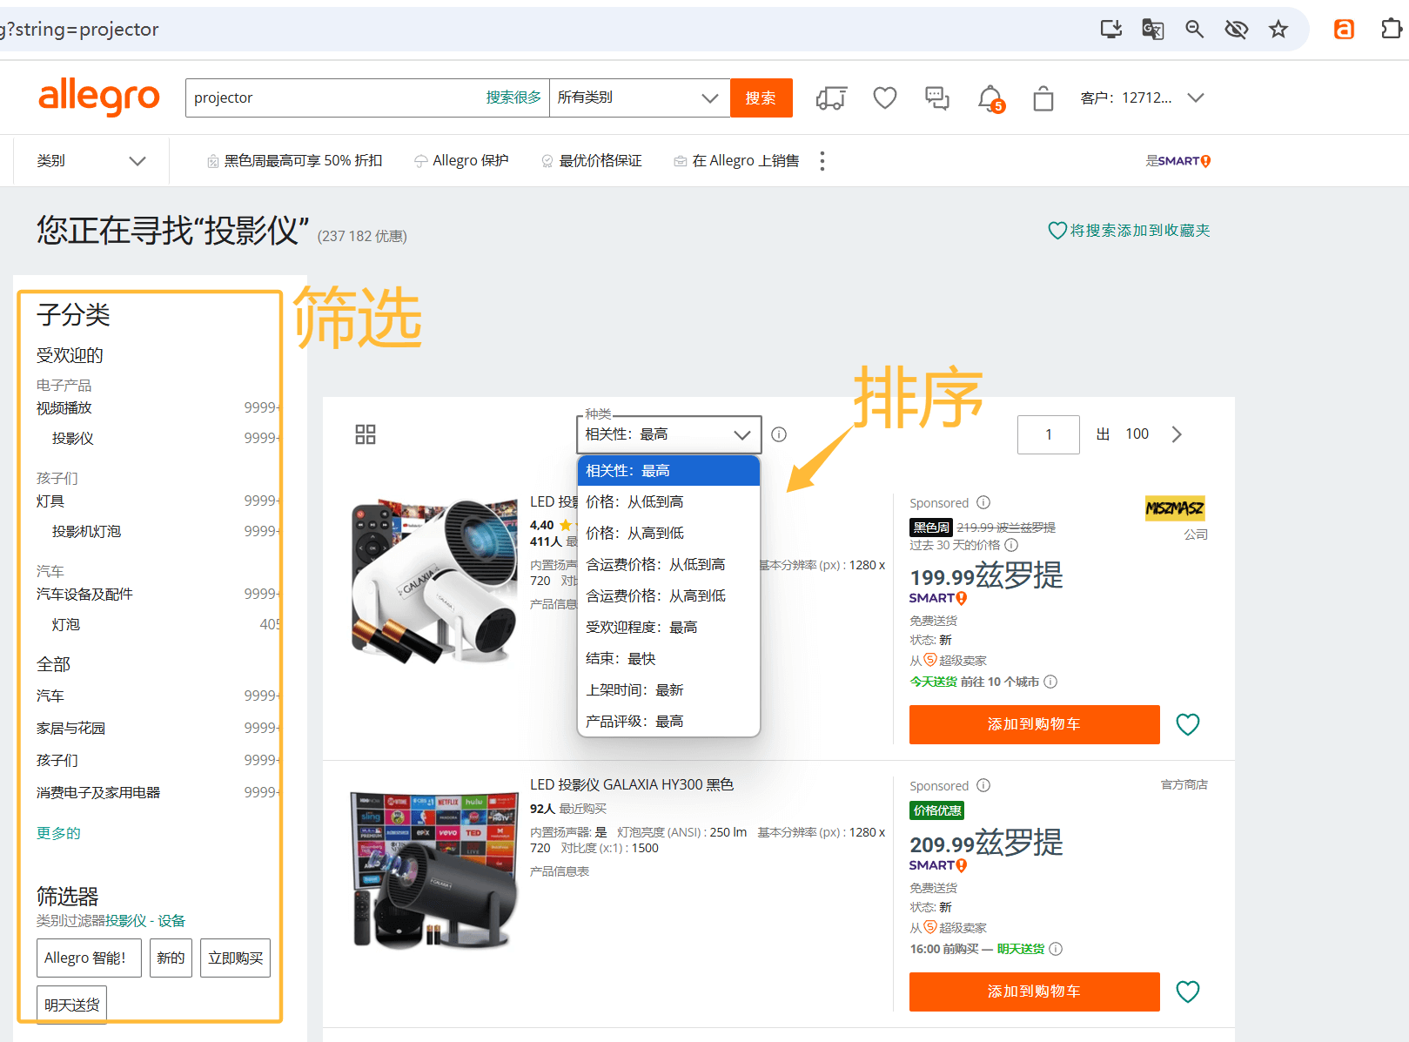Click three-dot more options in nav bar

coord(822,161)
